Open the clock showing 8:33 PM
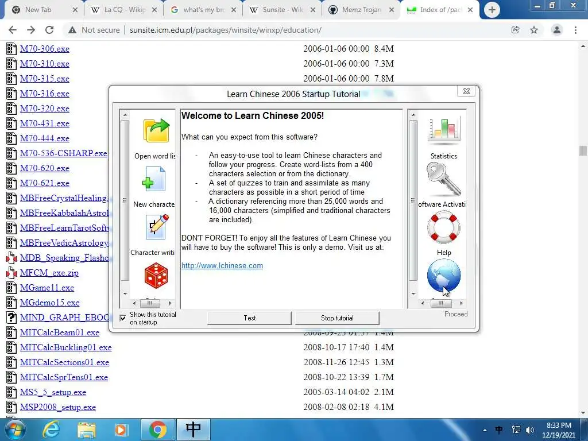Screen dimensions: 588x441 click(558, 430)
